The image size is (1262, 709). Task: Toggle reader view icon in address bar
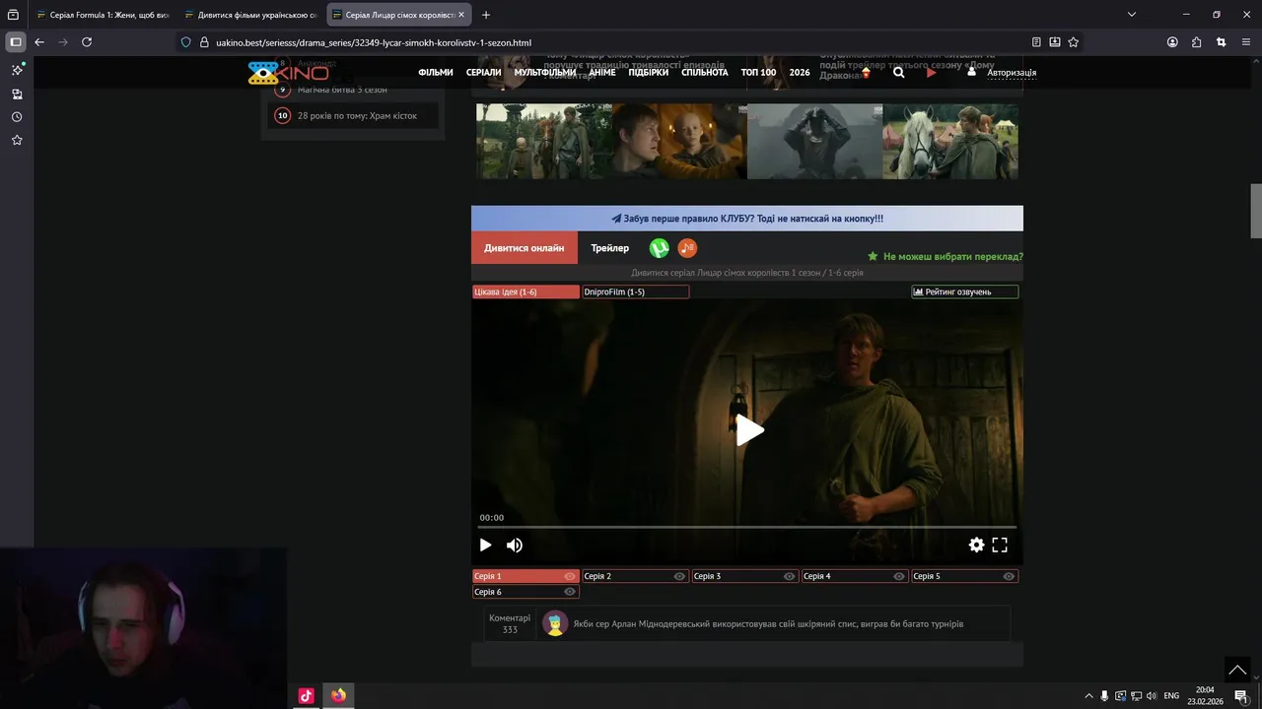1036,42
